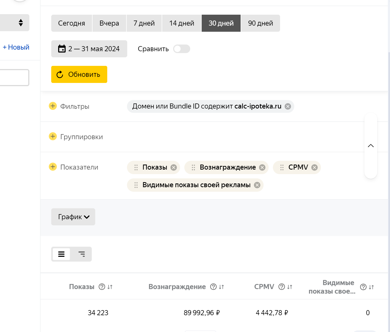The height and width of the screenshot is (332, 390).
Task: Switch to tree hierarchy table view
Action: [82, 254]
